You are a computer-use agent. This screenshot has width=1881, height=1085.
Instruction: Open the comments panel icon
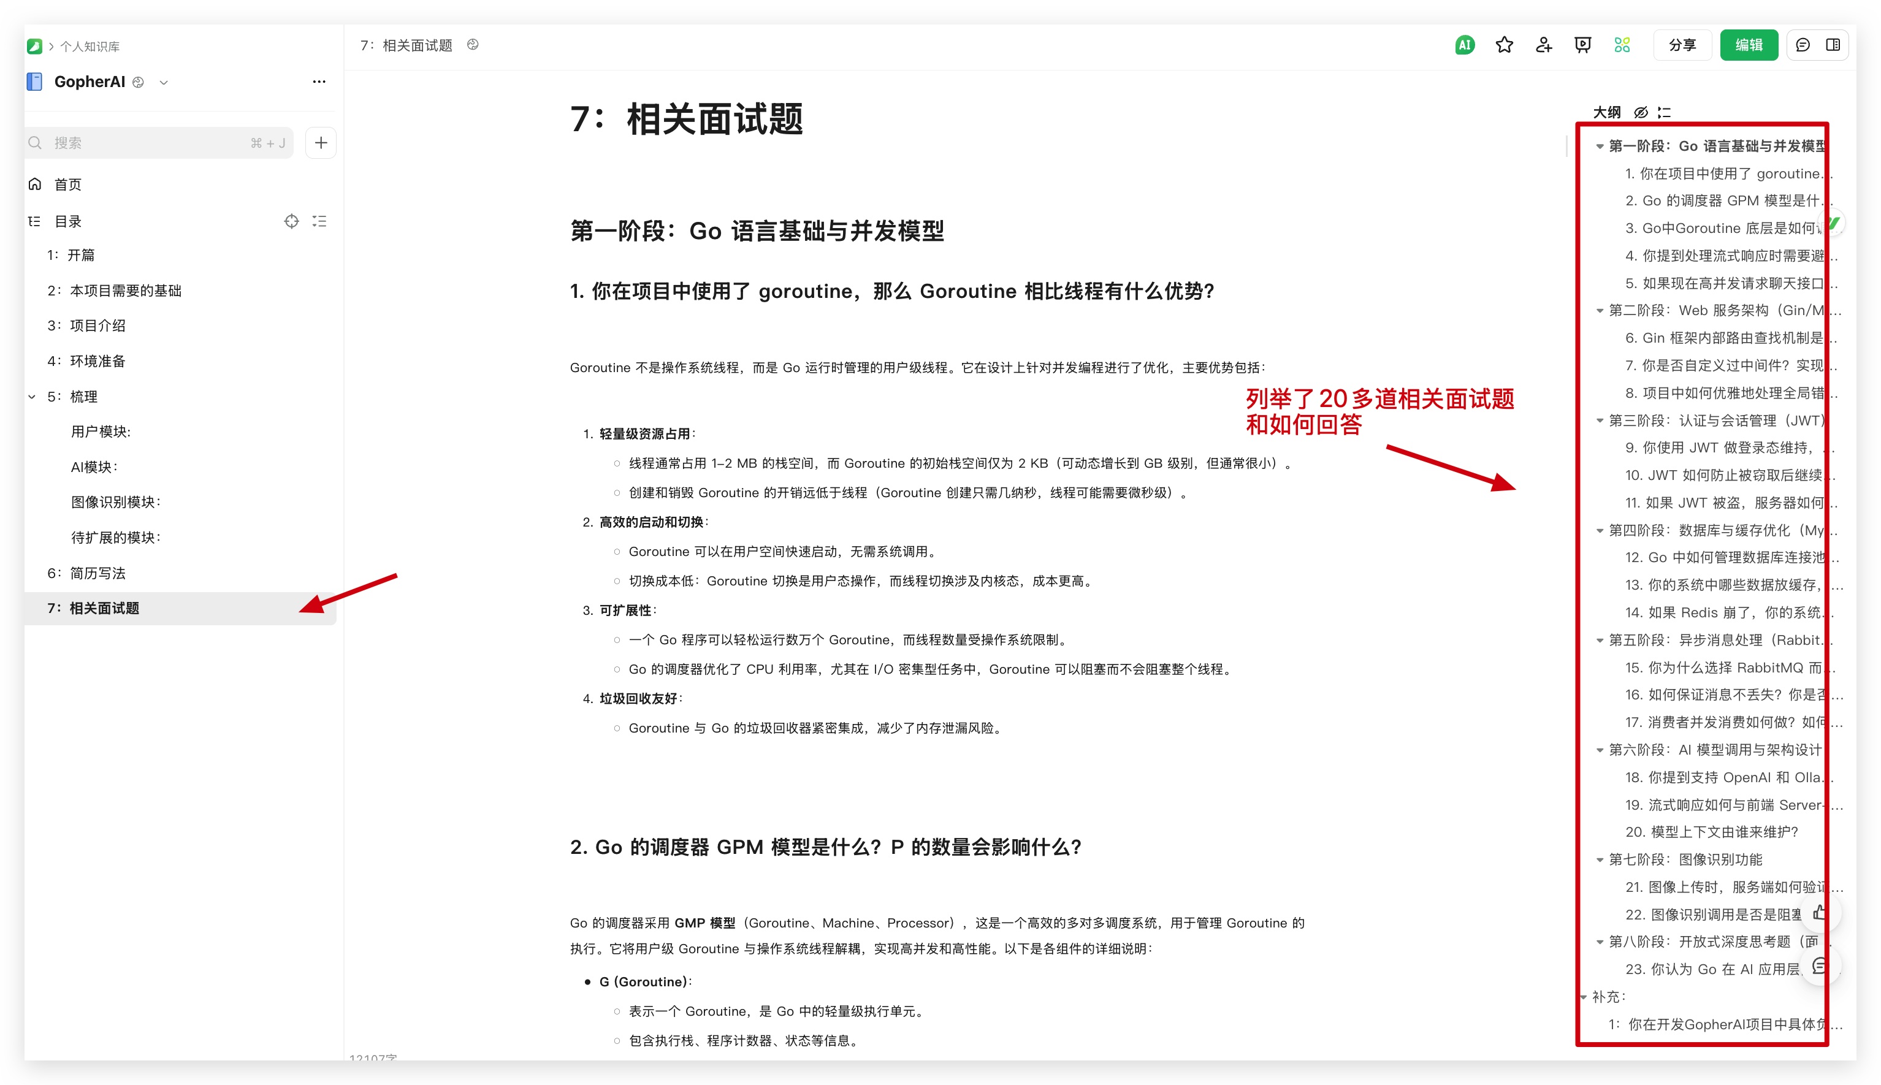[x=1803, y=45]
